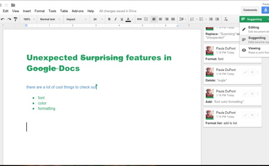
Task: Click the right indent marker on ruler
Action: tap(178, 26)
